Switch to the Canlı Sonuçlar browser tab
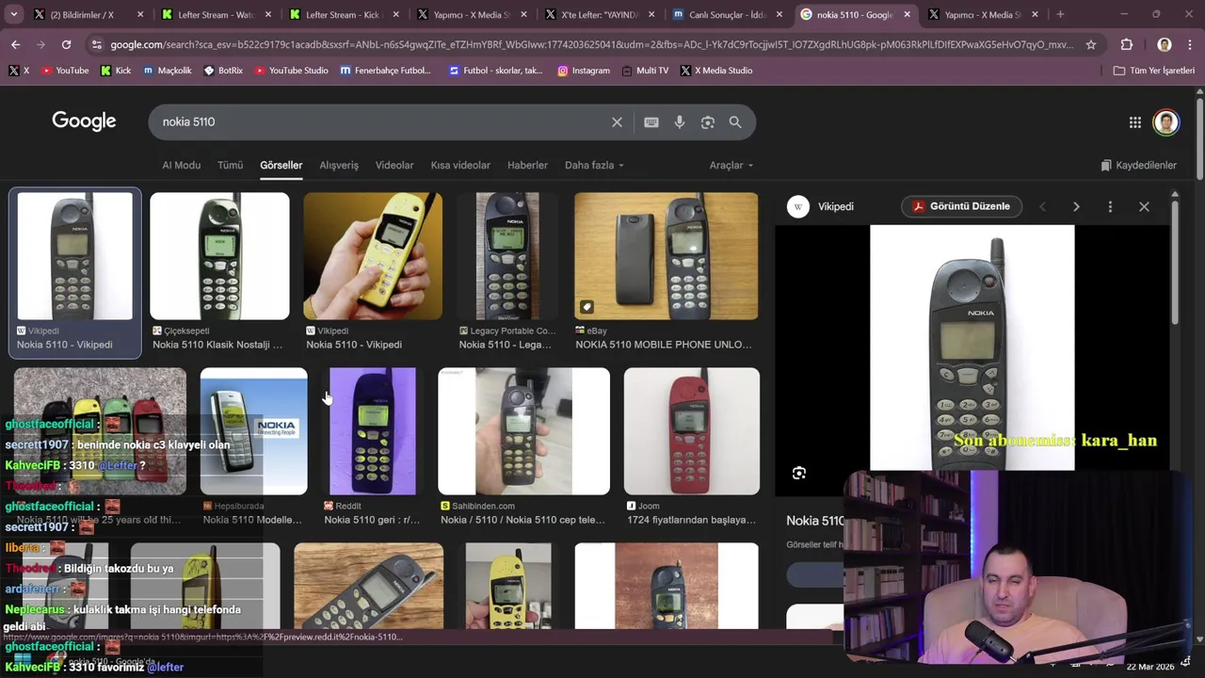The height and width of the screenshot is (678, 1205). (728, 14)
